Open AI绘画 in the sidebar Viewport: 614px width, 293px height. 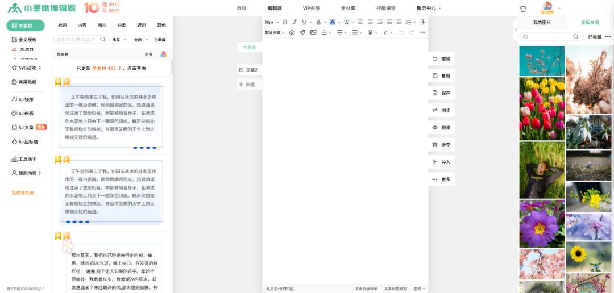pyautogui.click(x=23, y=114)
